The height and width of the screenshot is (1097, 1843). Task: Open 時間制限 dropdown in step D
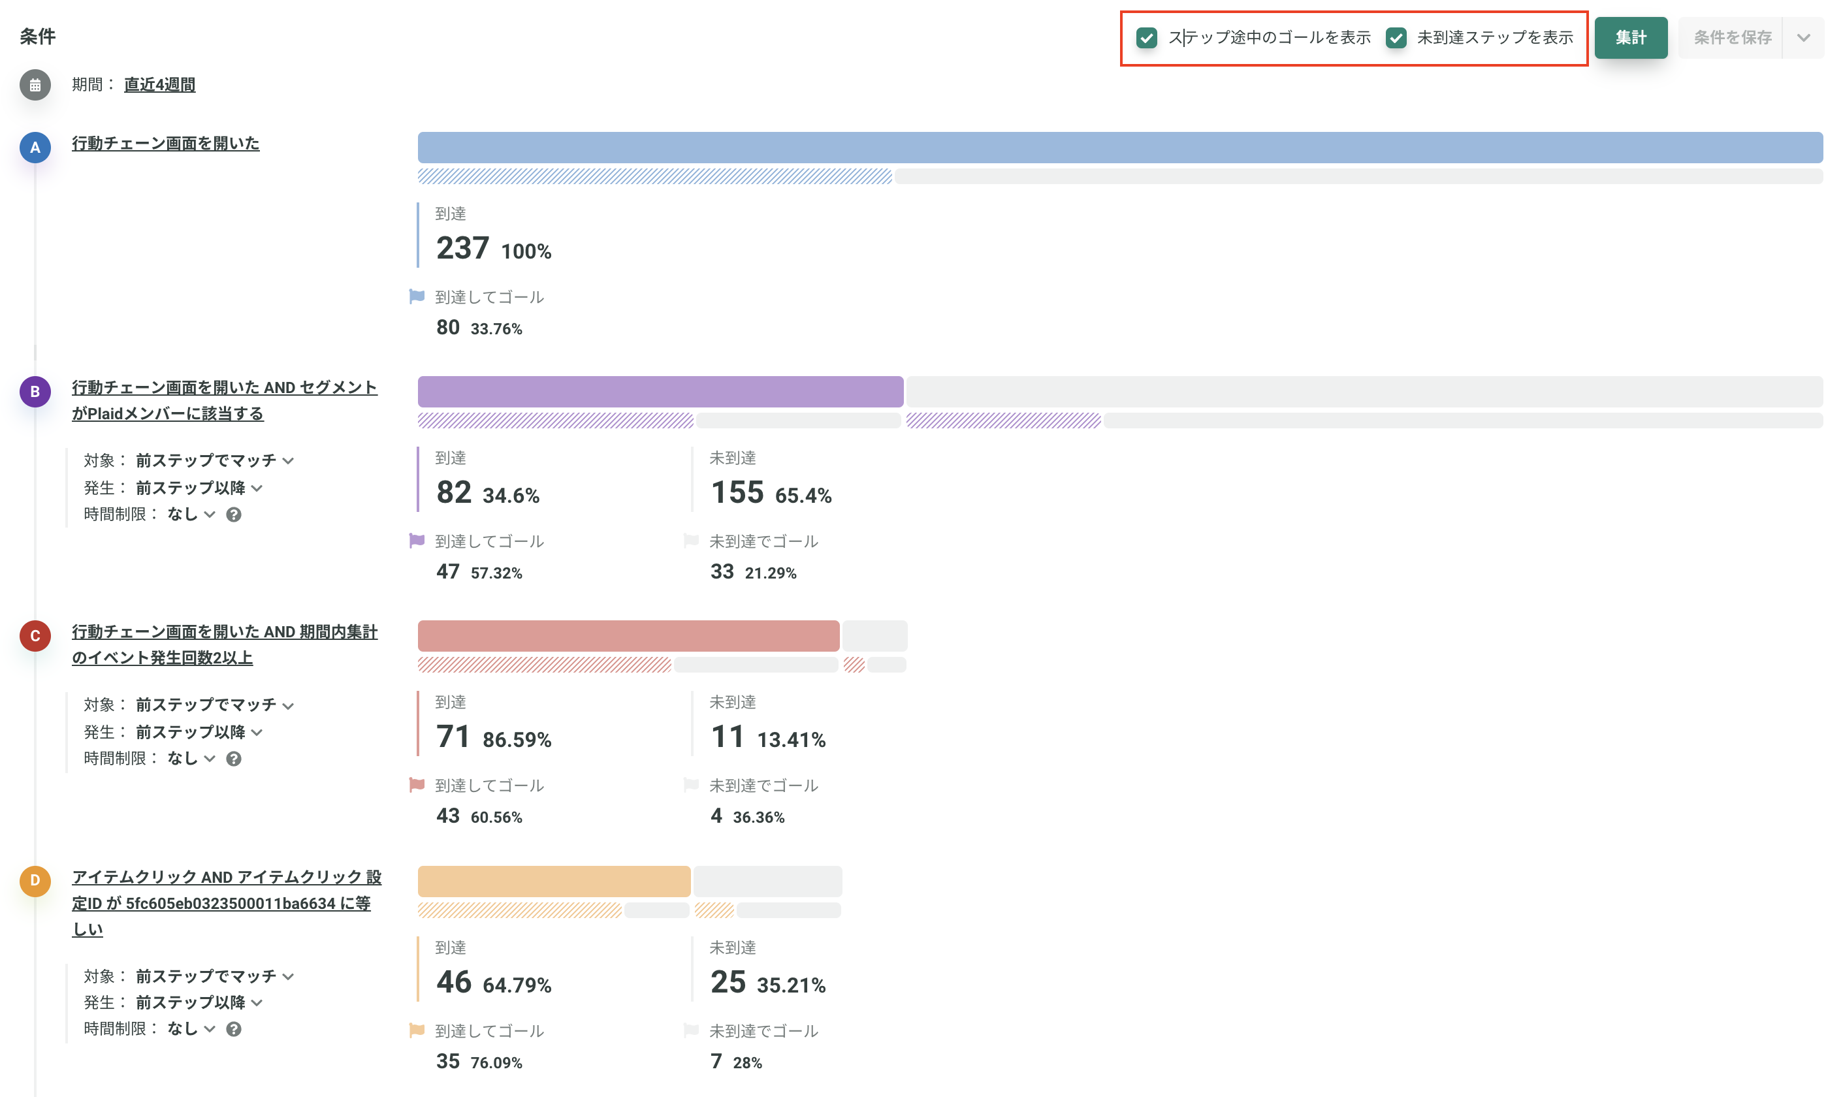[x=191, y=1029]
